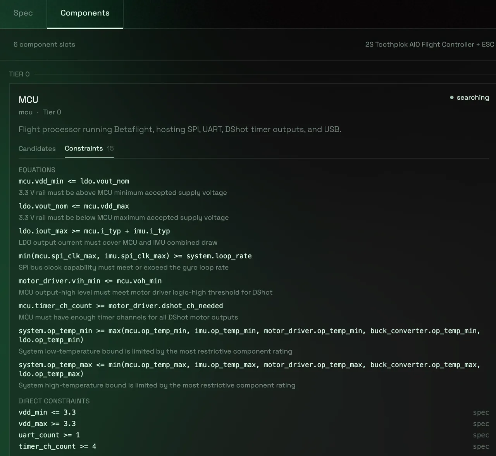Select the timer_ch_count >= 4 constraint
This screenshot has height=456, width=496.
tap(57, 446)
